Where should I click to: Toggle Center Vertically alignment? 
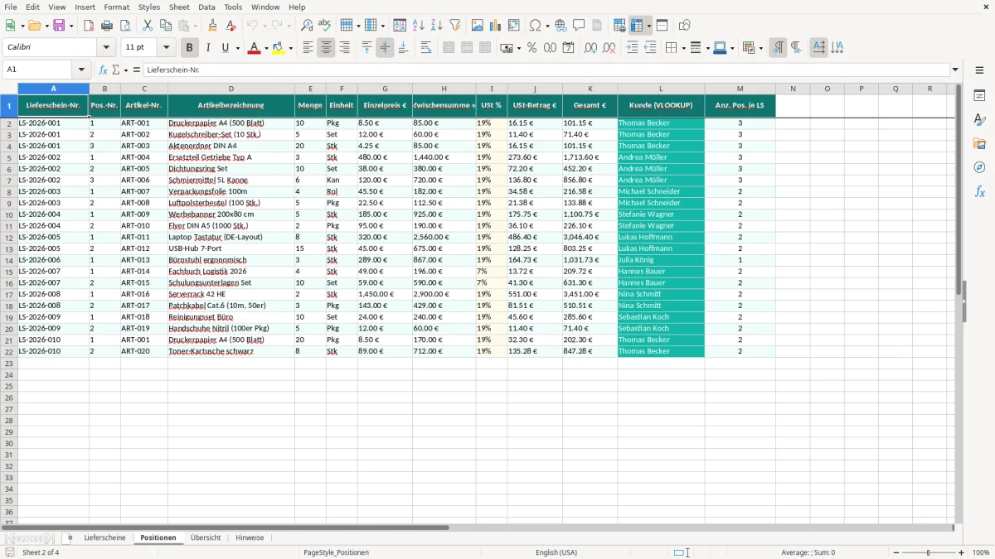click(385, 48)
